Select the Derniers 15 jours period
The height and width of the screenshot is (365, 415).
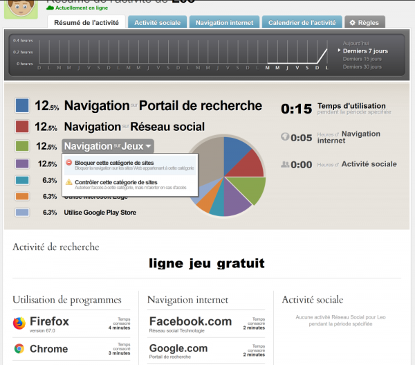click(362, 59)
